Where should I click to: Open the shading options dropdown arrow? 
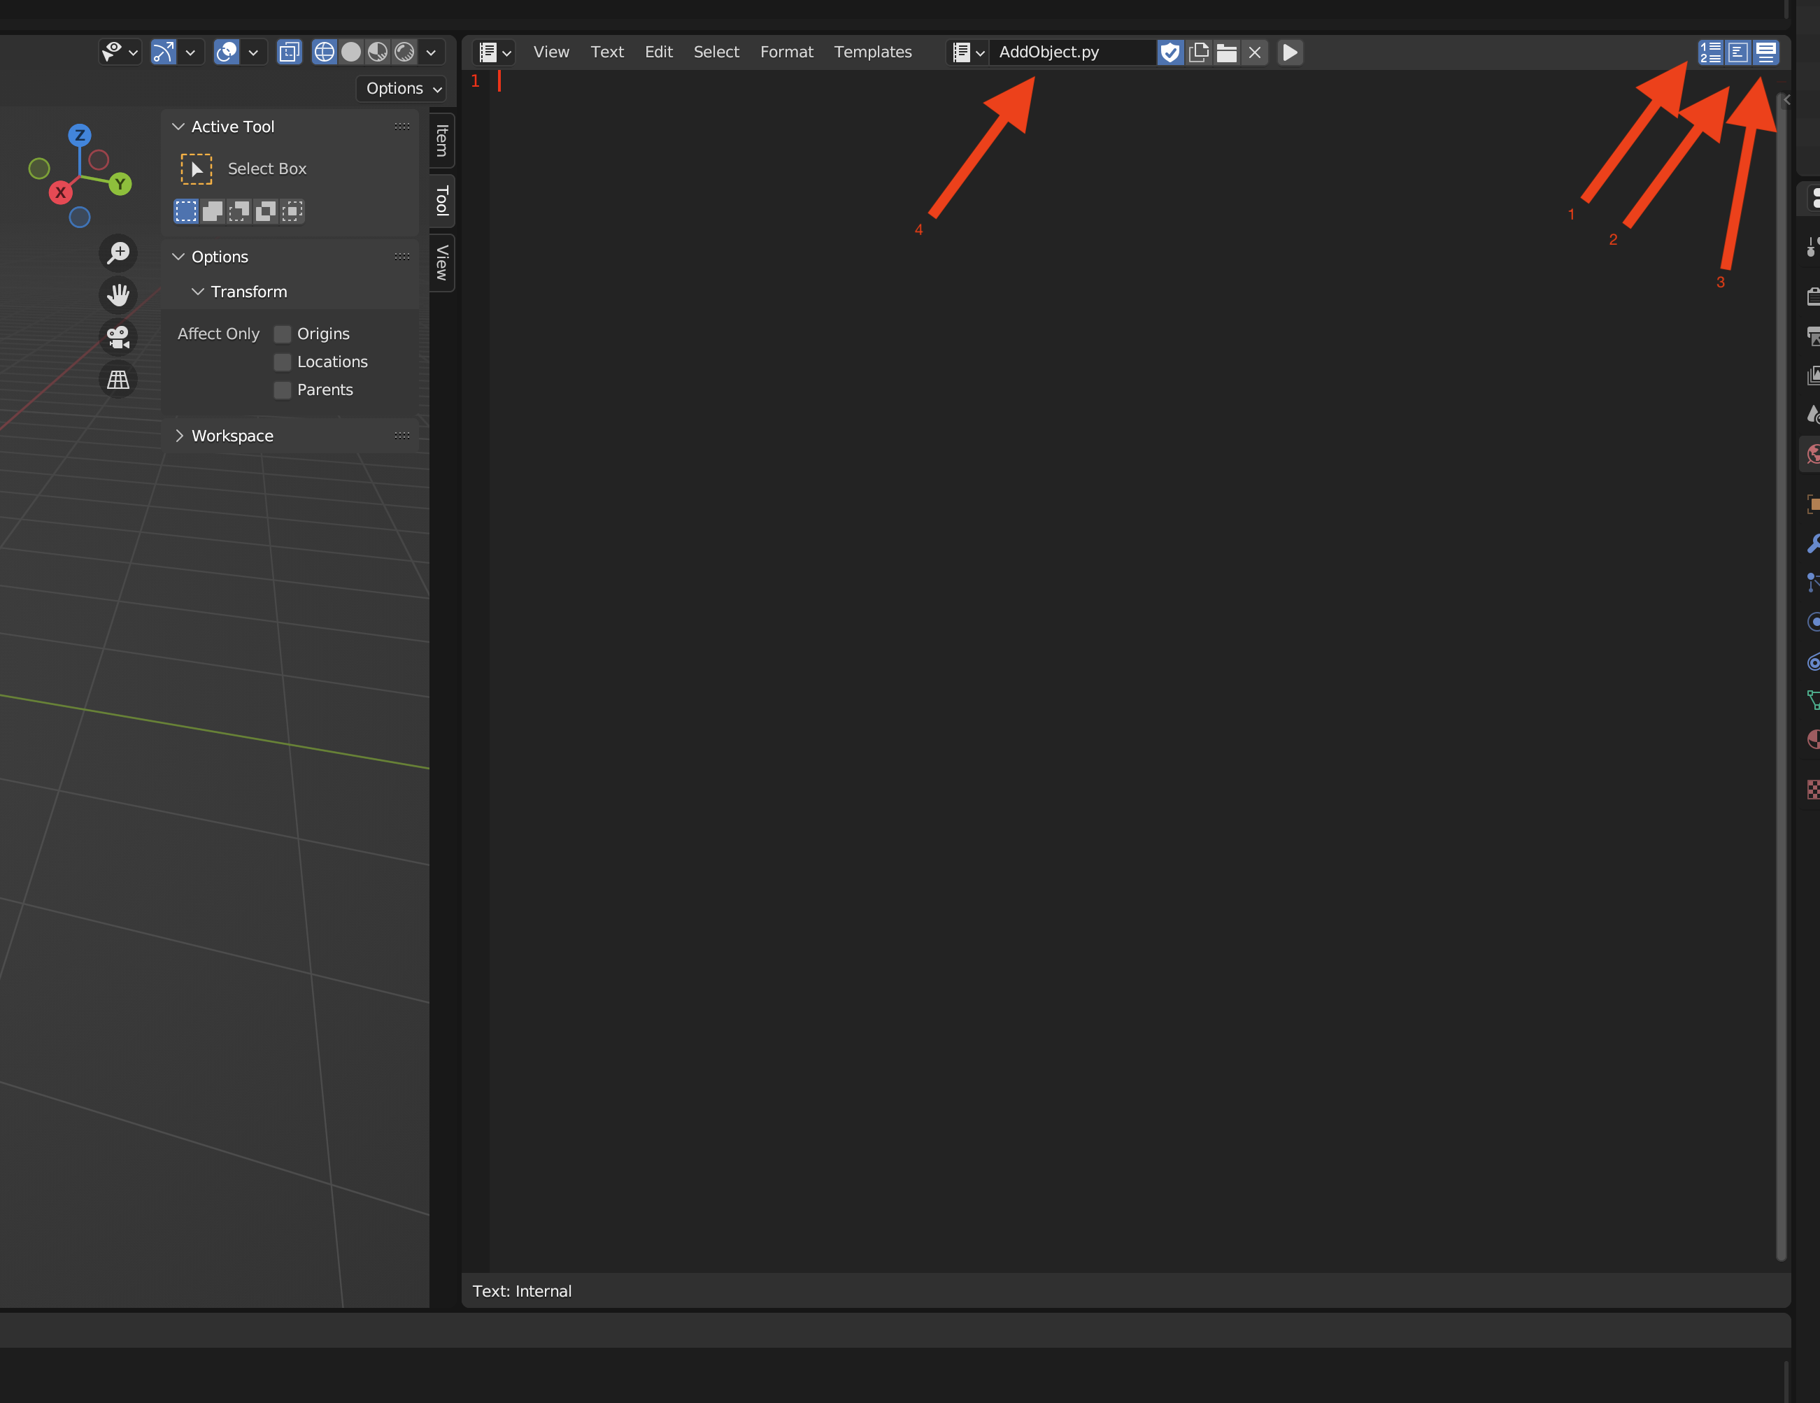click(431, 52)
